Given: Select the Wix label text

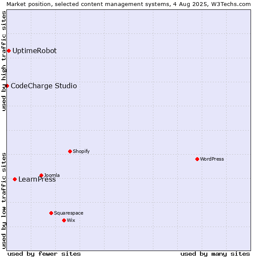Looking at the screenshot, I should (71, 221).
